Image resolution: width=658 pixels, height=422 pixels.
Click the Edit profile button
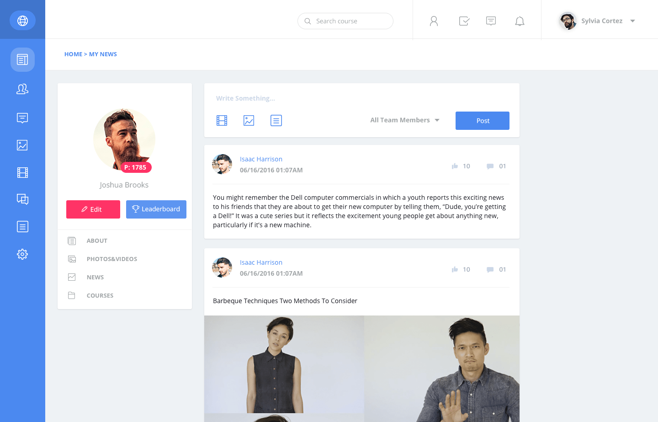coord(93,209)
